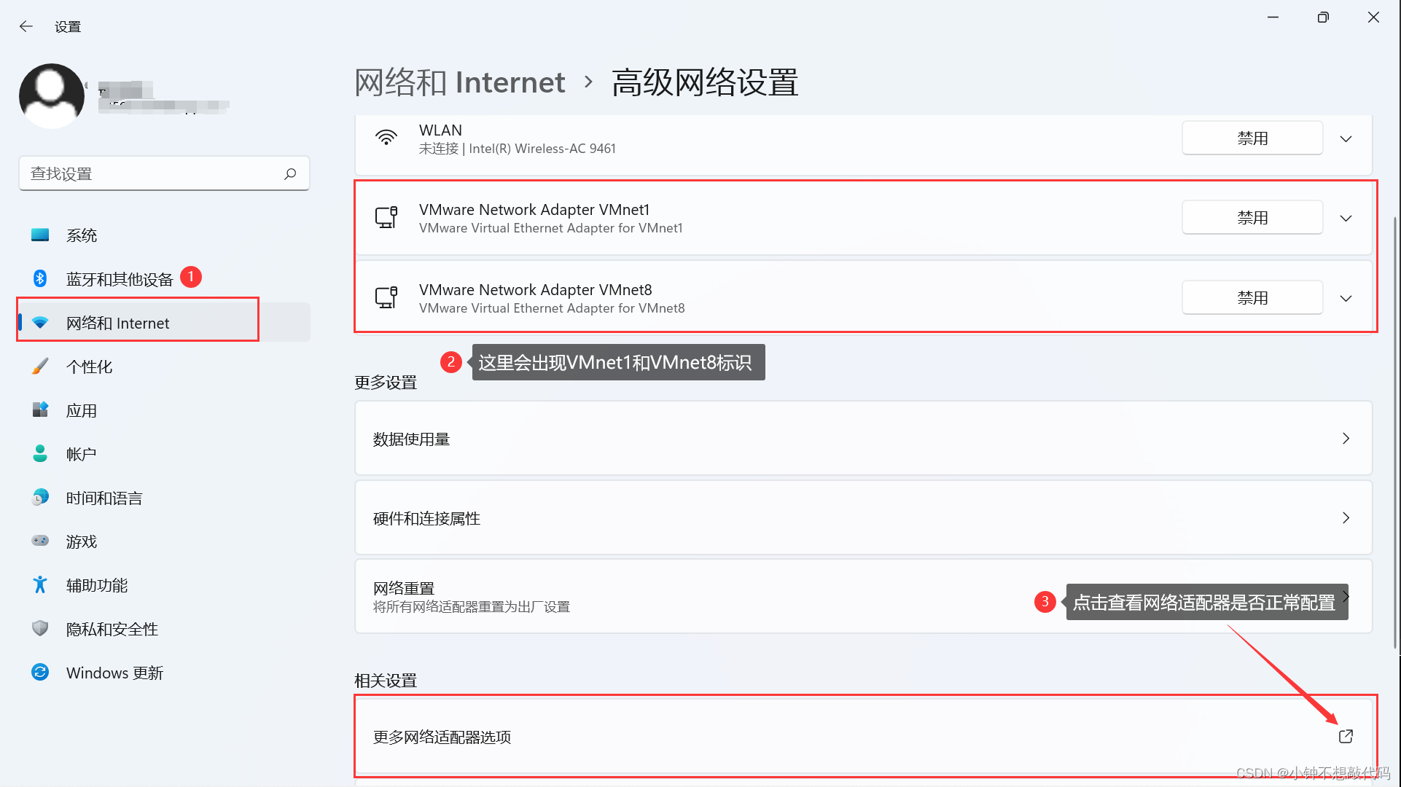This screenshot has width=1401, height=787.
Task: Click the 辅助功能 accessibility icon
Action: 40,584
